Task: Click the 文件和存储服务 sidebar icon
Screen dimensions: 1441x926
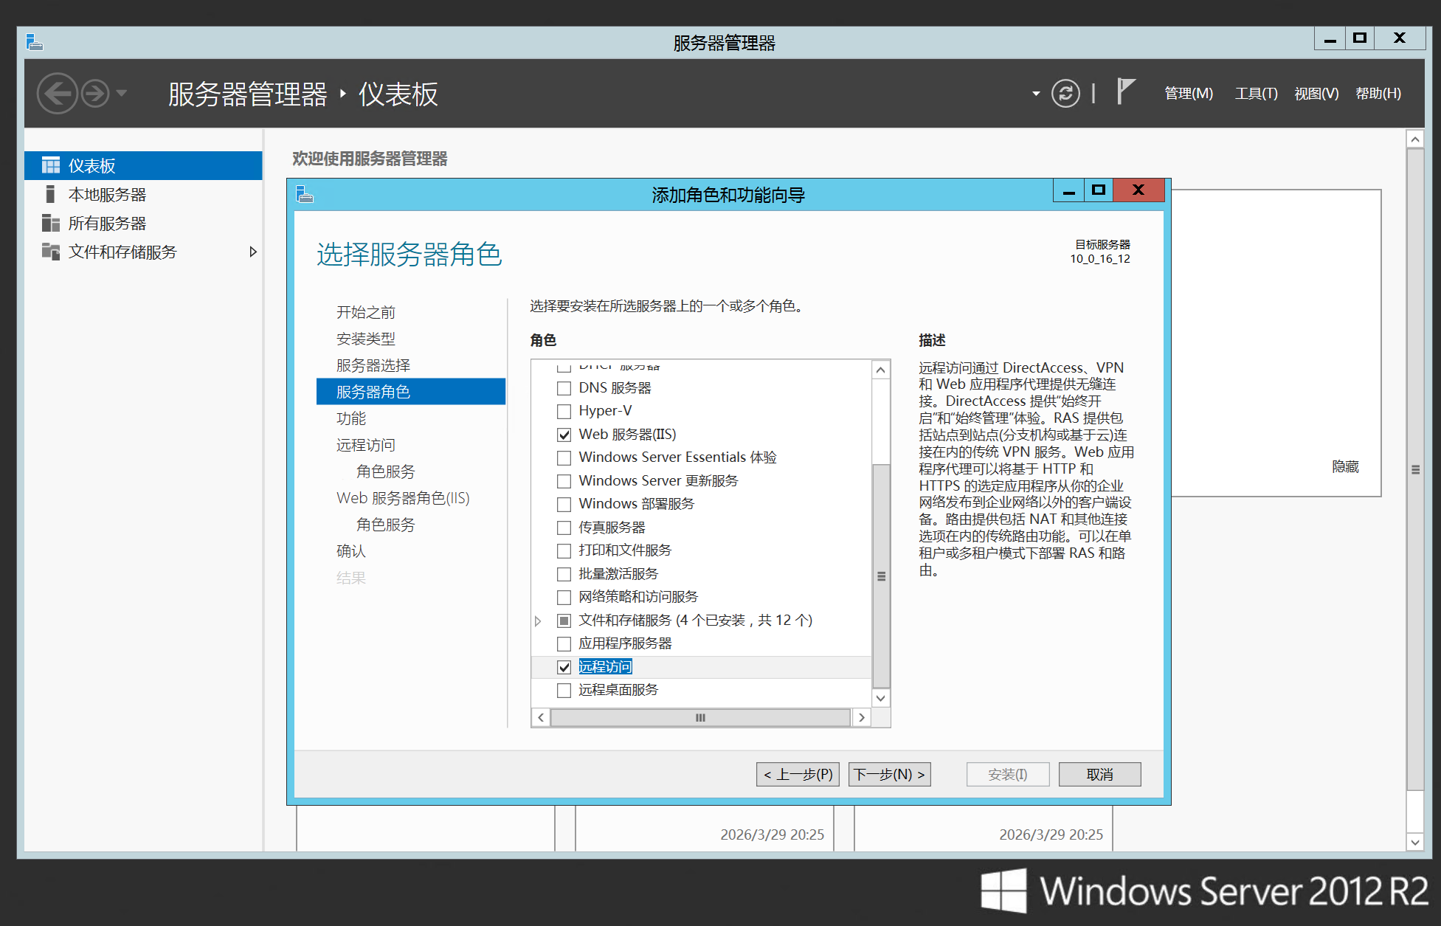Action: pos(51,252)
